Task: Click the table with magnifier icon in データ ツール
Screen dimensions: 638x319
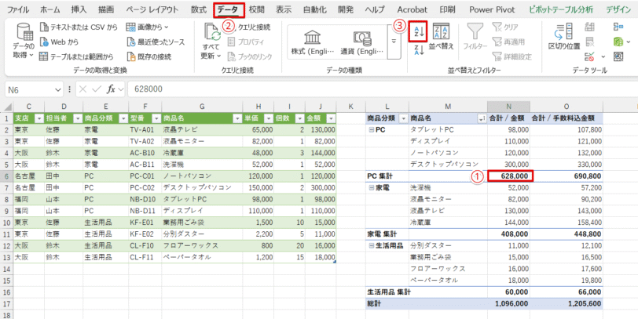Action: pyautogui.click(x=618, y=56)
